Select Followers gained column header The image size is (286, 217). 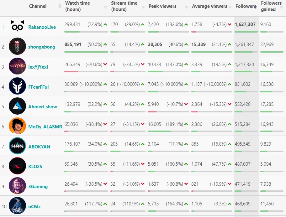tap(271, 6)
